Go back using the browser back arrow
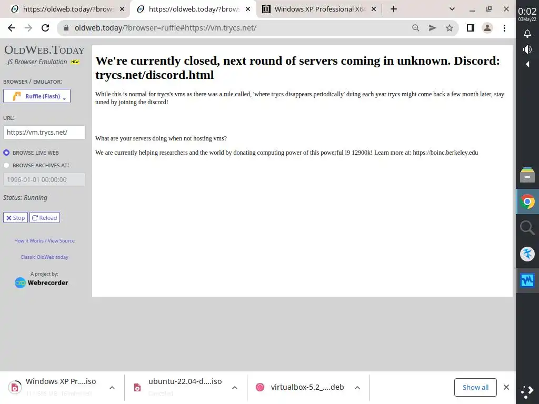 [12, 28]
